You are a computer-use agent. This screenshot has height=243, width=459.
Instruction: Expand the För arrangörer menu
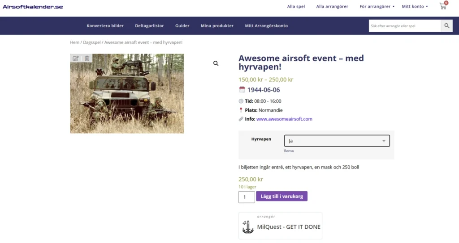coord(377,6)
